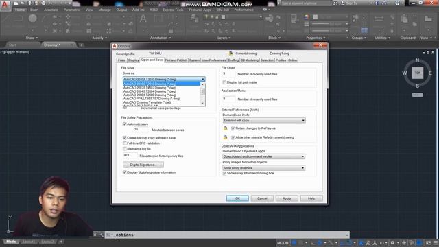Click the N compass letter on ViewCube
Image resolution: width=439 pixels, height=247 pixels.
(x=418, y=60)
